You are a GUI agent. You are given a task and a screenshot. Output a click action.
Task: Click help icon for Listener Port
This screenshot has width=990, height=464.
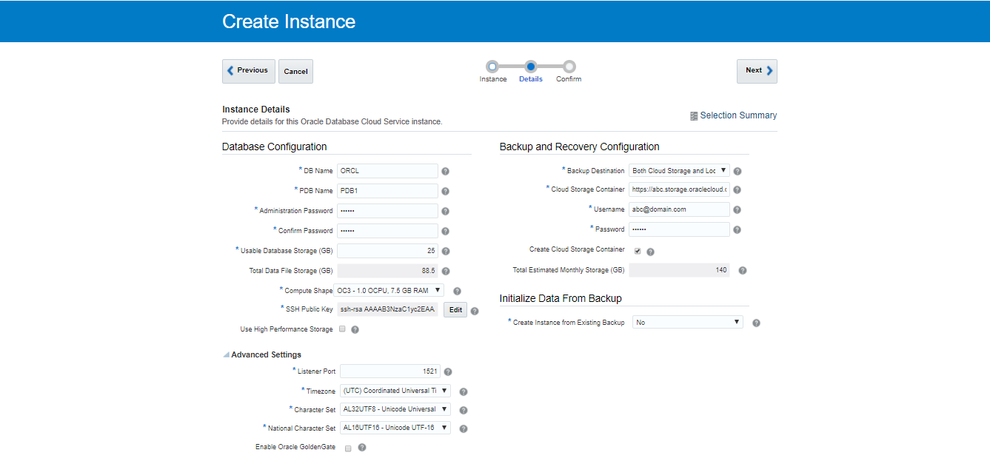(448, 371)
